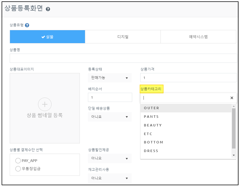Viewport: 239px width, 186px height.
Task: Click the 상품명 text input field
Action: (123, 58)
